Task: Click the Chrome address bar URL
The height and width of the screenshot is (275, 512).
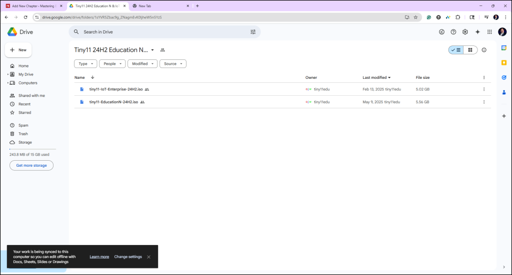Action: click(102, 17)
